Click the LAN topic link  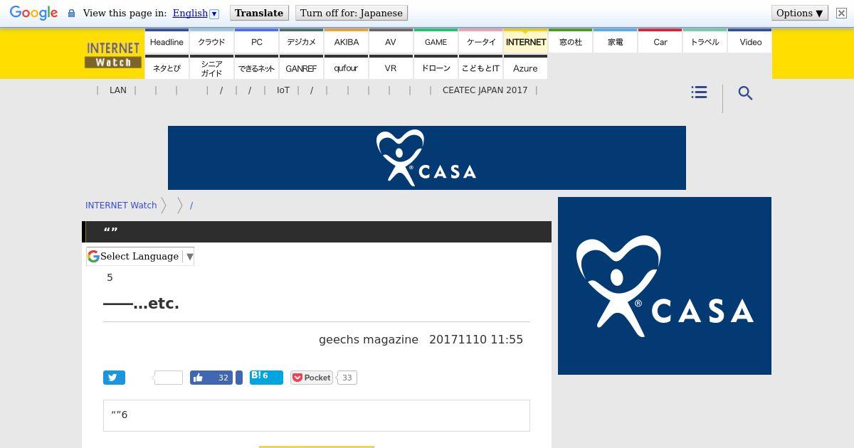tap(118, 90)
